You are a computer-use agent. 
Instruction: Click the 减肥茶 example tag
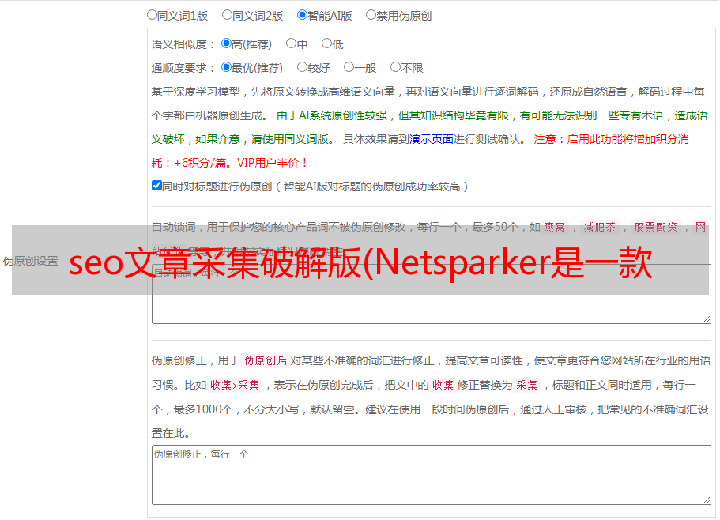pos(599,227)
